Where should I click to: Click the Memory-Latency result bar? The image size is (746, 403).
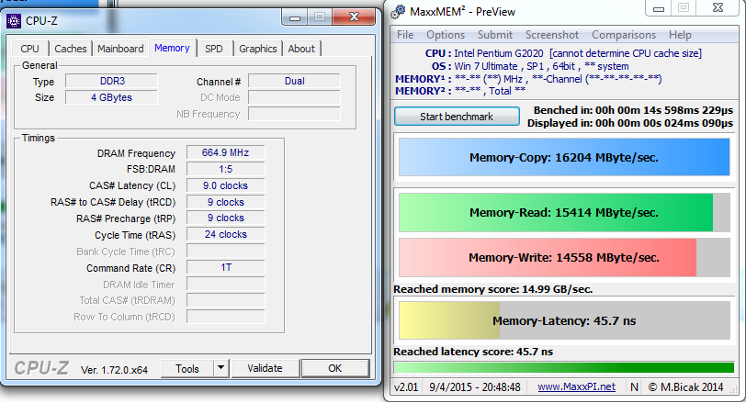[x=564, y=321]
